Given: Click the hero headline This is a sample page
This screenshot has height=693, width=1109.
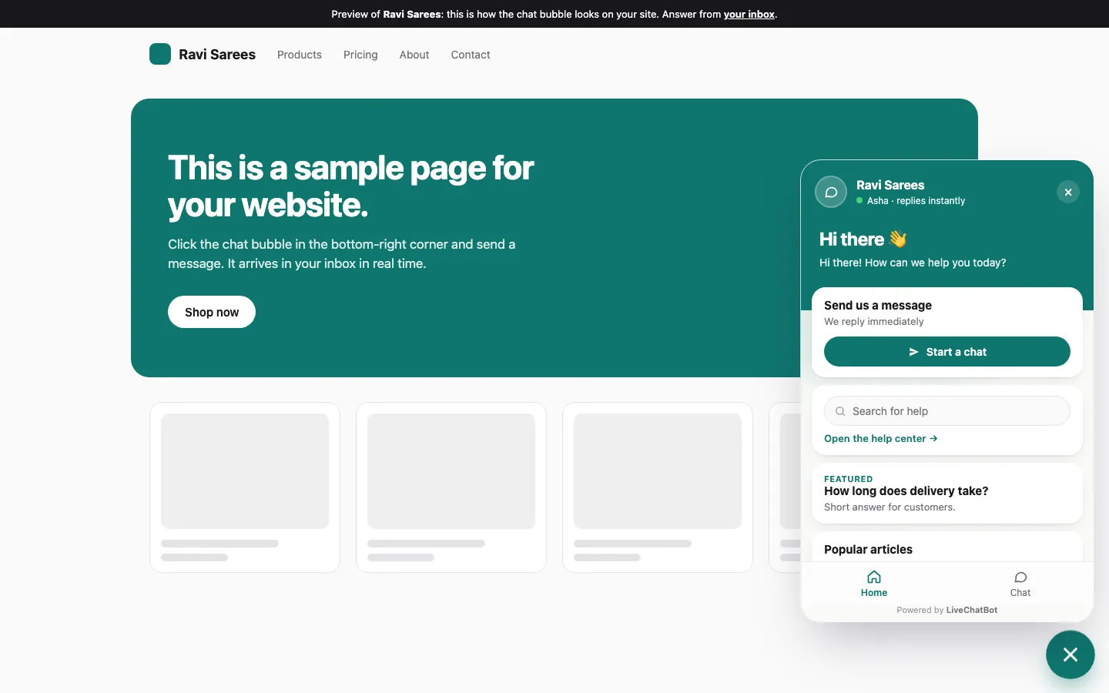Looking at the screenshot, I should coord(351,186).
